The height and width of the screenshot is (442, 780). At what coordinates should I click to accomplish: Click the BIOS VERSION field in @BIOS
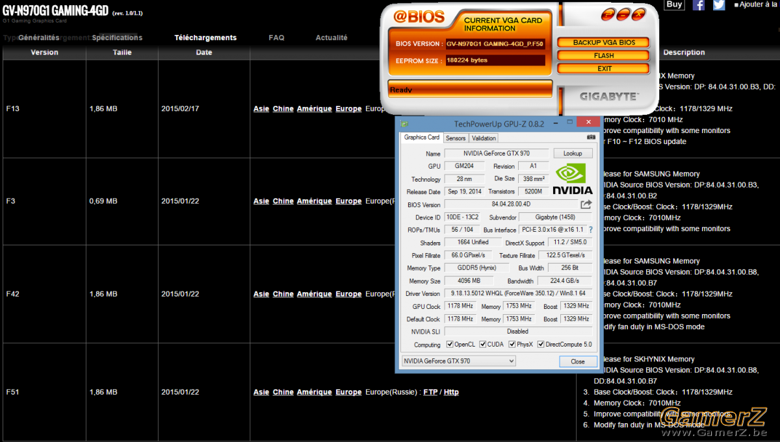tap(495, 43)
